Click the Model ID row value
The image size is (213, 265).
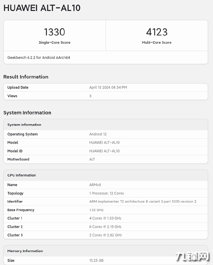click(104, 151)
